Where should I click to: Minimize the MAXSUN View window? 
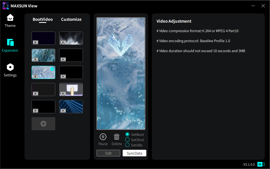[253, 6]
